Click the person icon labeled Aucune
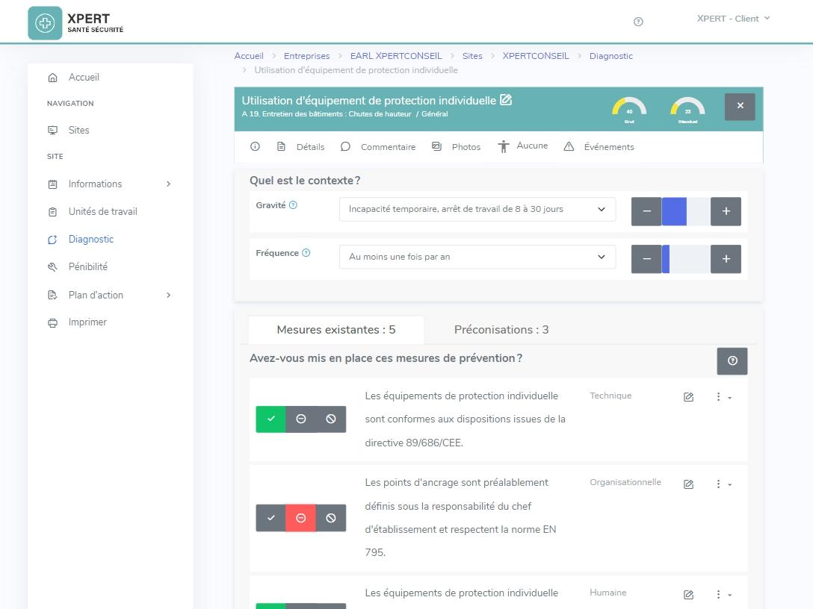Viewport: 813px width, 609px height. [x=503, y=146]
